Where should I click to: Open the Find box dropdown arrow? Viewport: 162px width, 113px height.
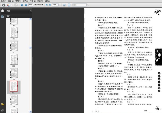[87, 5]
